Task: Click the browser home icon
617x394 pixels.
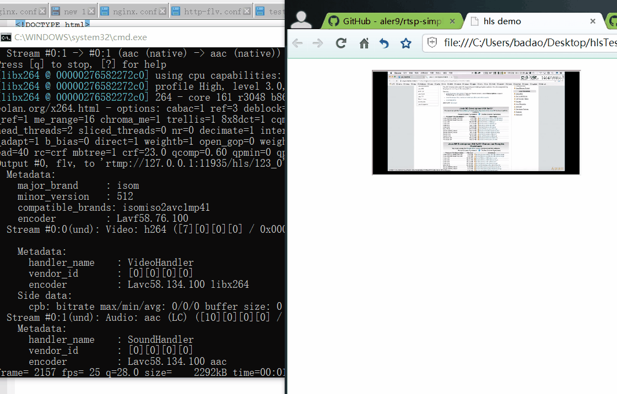Action: (364, 43)
